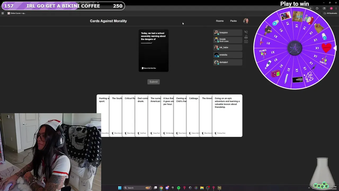
Task: Click the Cards Against Morality title
Action: 108,21
